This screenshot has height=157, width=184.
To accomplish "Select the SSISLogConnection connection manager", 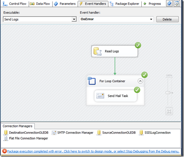I will pos(155,133).
